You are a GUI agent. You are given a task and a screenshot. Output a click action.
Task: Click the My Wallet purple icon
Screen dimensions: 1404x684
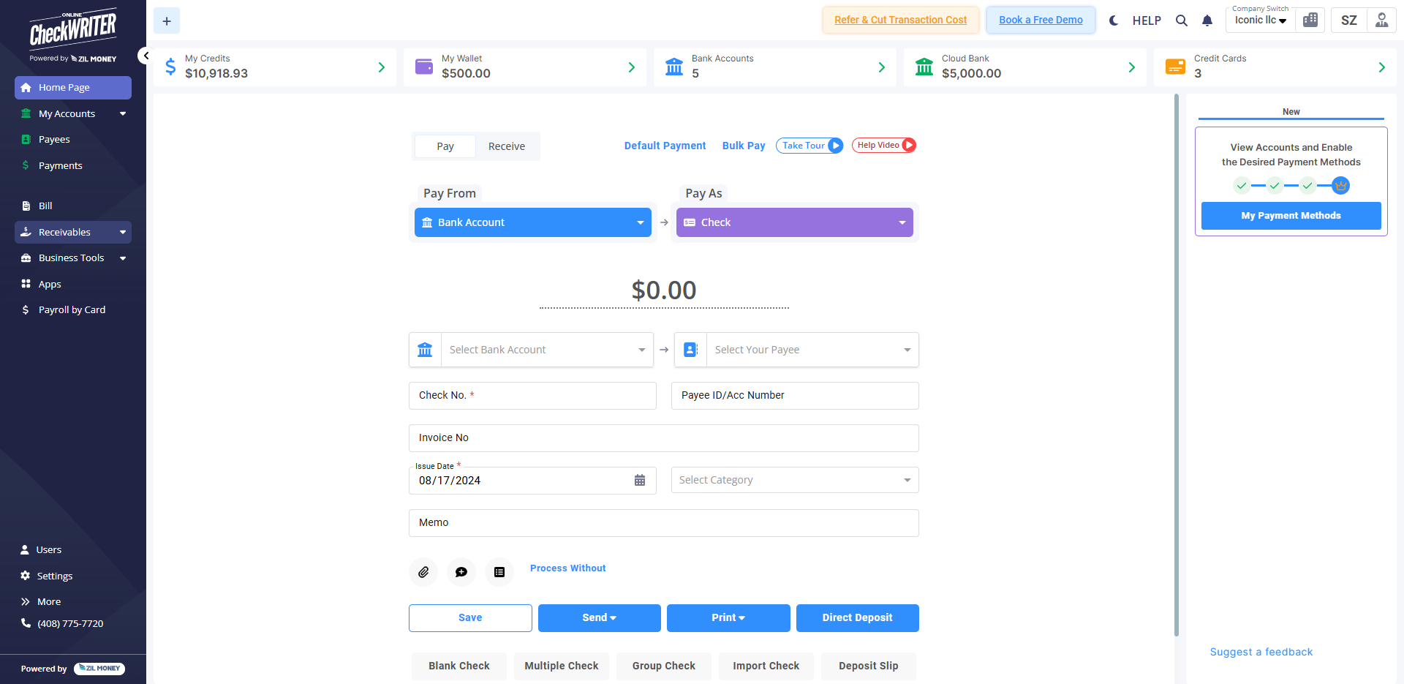pyautogui.click(x=424, y=67)
